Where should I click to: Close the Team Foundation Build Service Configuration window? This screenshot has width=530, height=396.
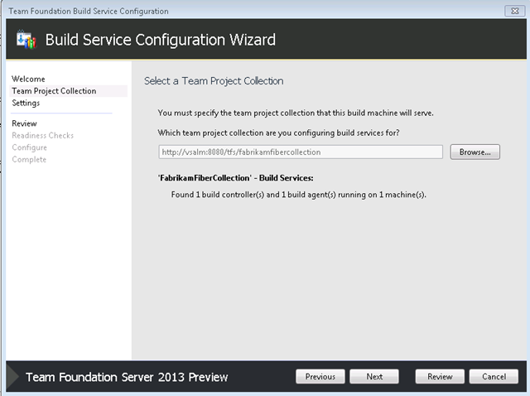514,11
